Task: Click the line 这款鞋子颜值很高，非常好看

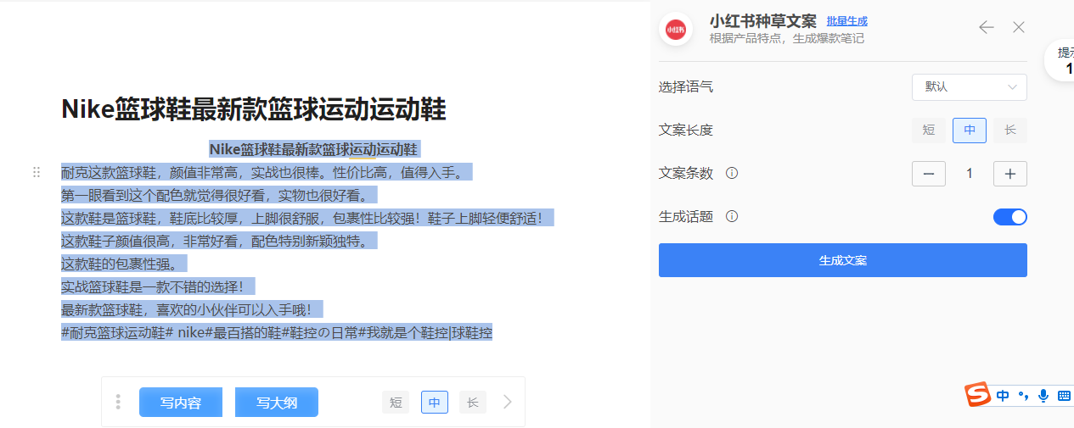Action: pos(219,241)
